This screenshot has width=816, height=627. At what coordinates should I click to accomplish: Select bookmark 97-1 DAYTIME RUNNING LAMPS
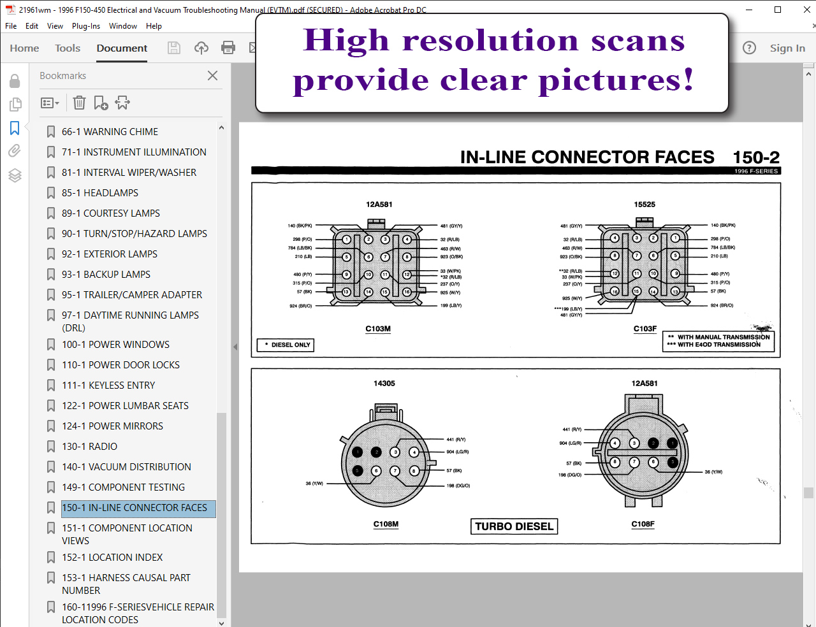coord(130,321)
